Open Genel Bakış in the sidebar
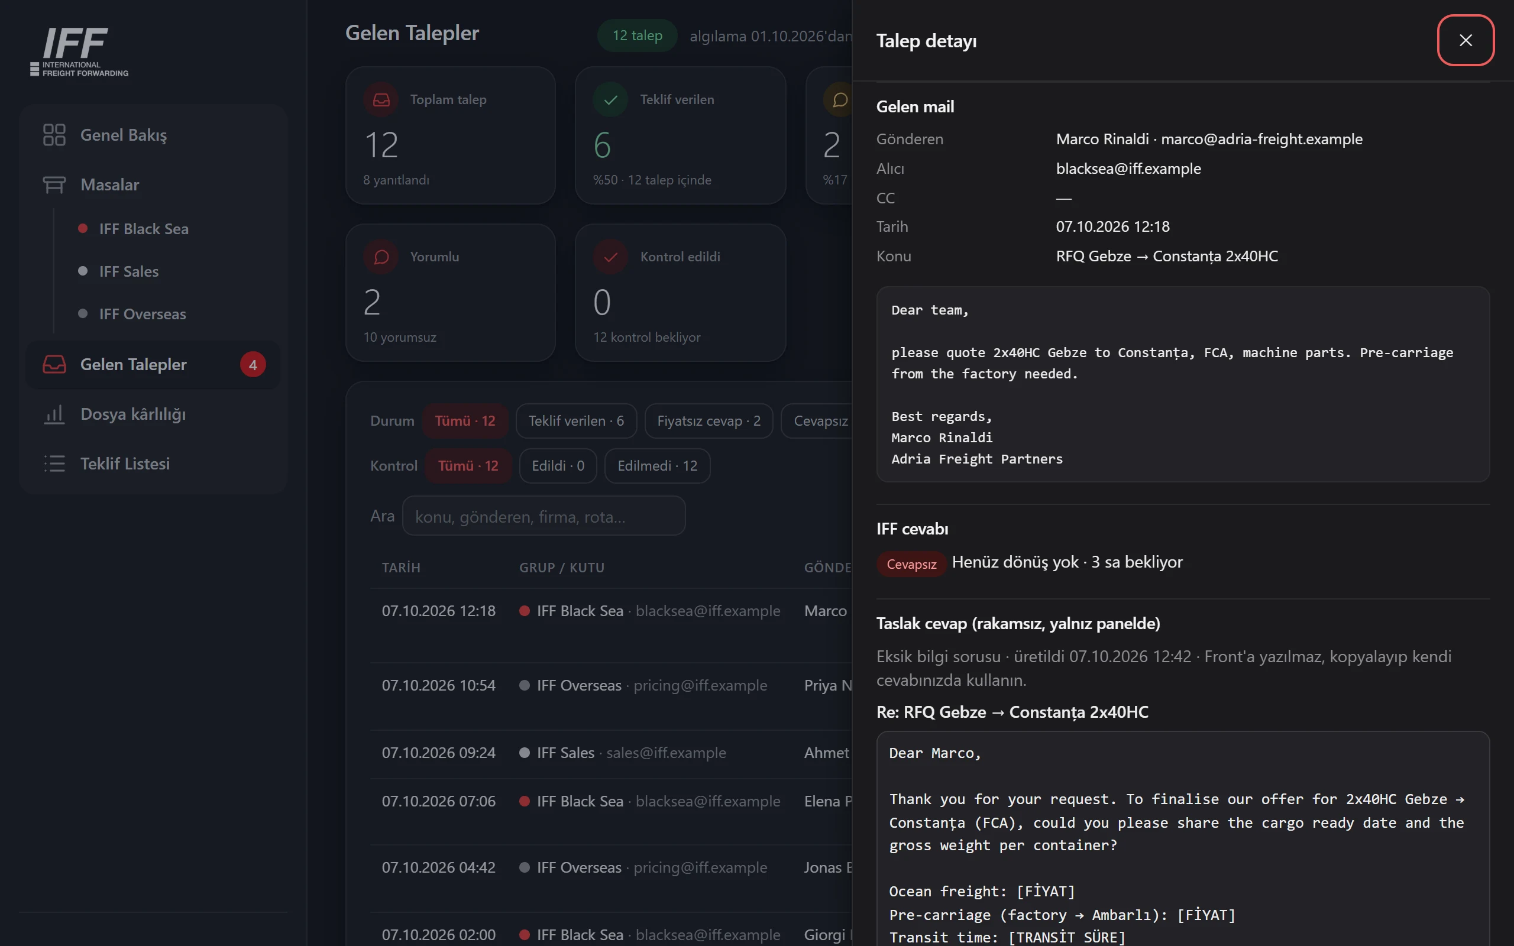The width and height of the screenshot is (1514, 946). tap(153, 135)
